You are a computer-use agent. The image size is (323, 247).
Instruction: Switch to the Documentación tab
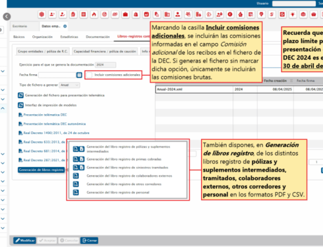point(98,37)
